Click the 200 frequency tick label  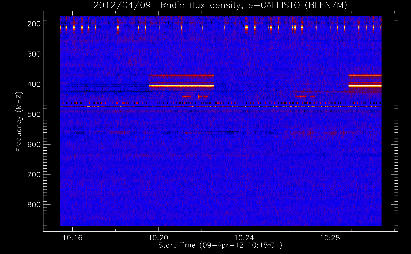click(x=34, y=24)
